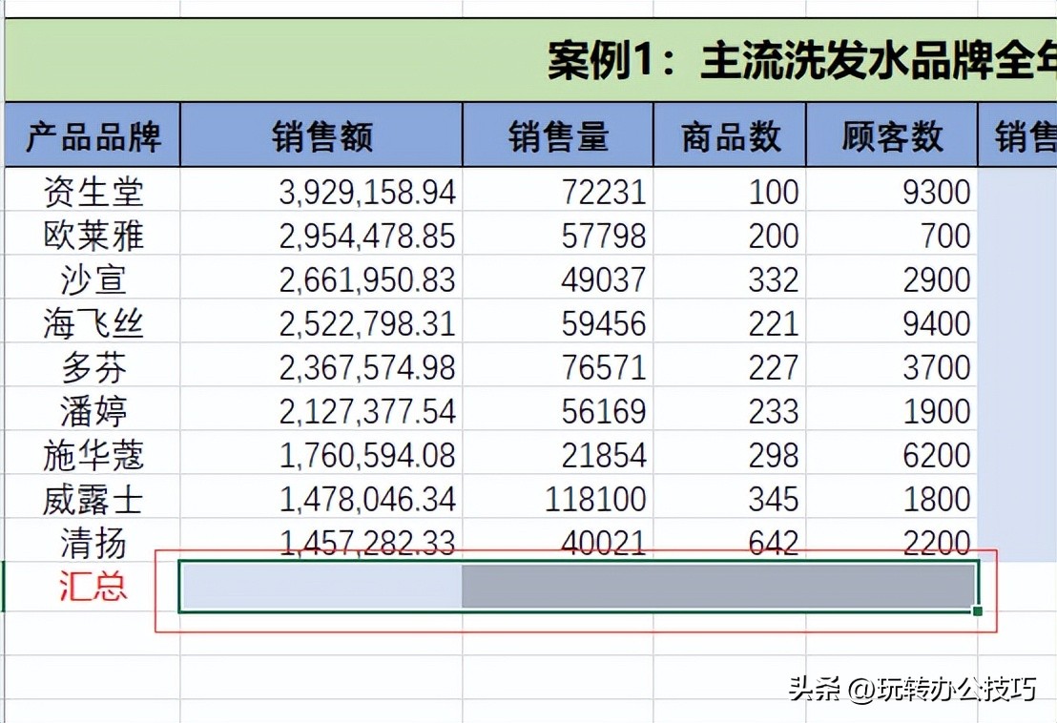Select sales volume cell 72231

click(558, 190)
